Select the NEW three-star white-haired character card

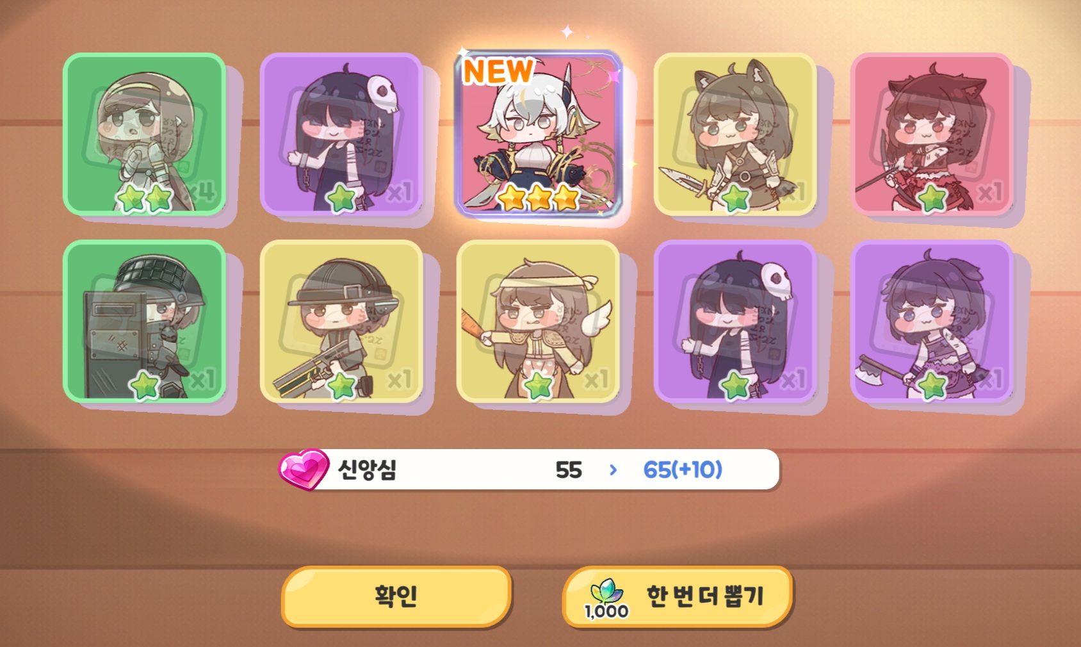538,133
